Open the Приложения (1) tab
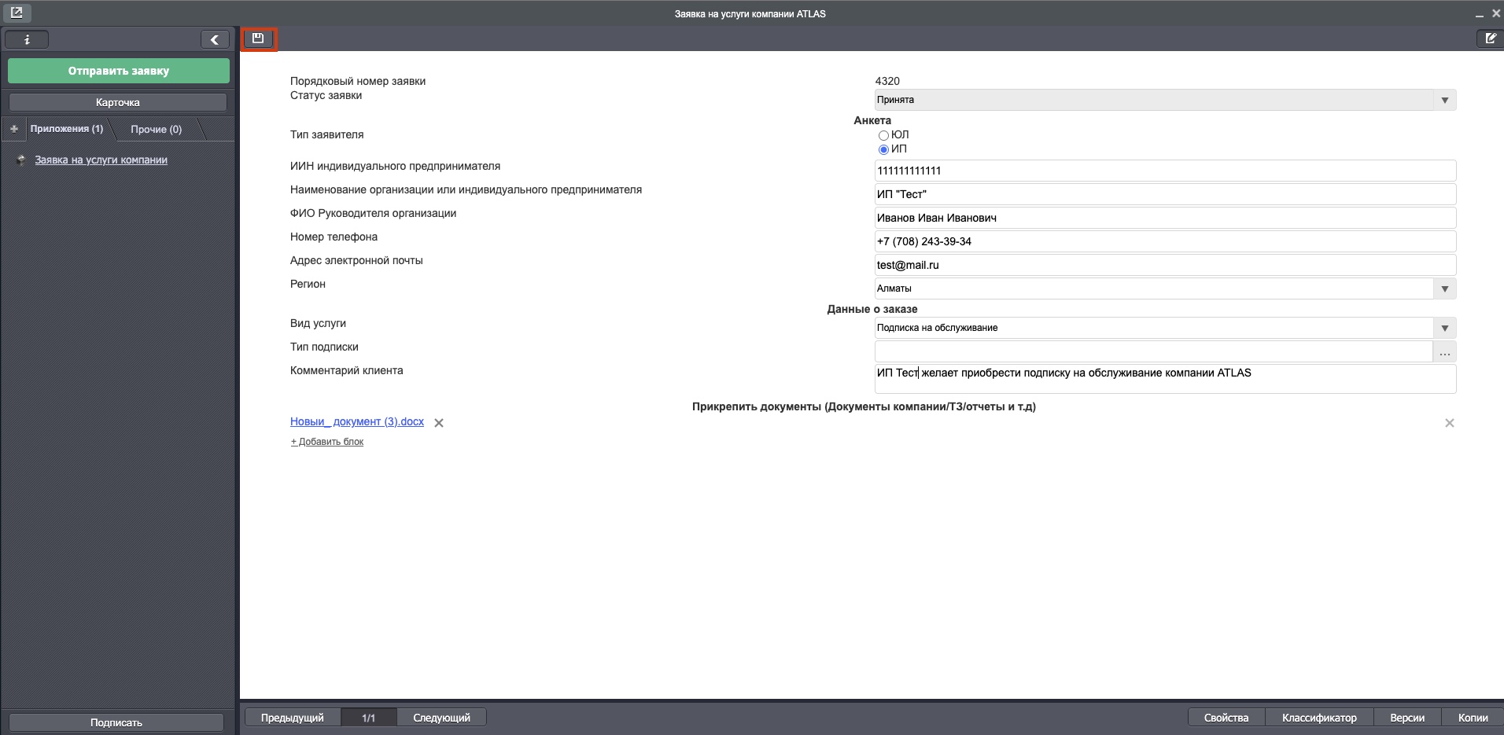 (67, 129)
